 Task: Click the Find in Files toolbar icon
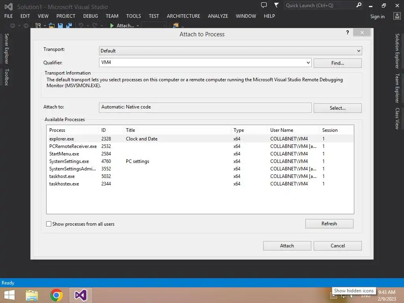(x=176, y=26)
